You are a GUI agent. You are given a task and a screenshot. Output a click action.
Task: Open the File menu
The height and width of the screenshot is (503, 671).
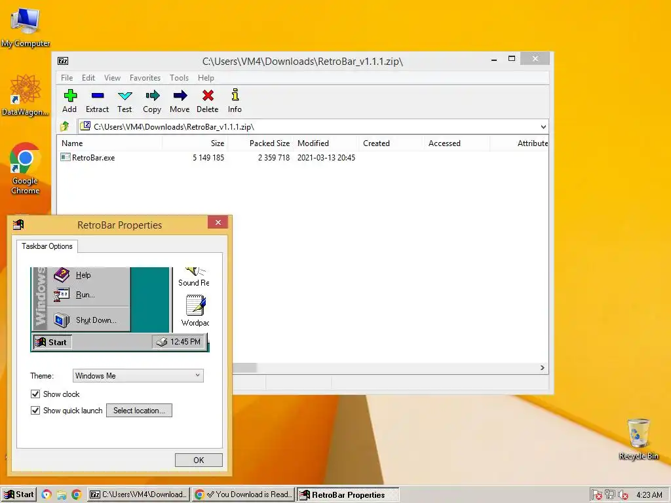(x=67, y=78)
